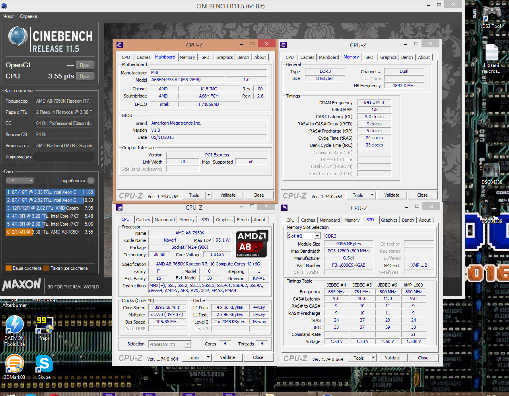
Task: Click the Tools button in the SPD CPU-Z window
Action: coord(359,358)
